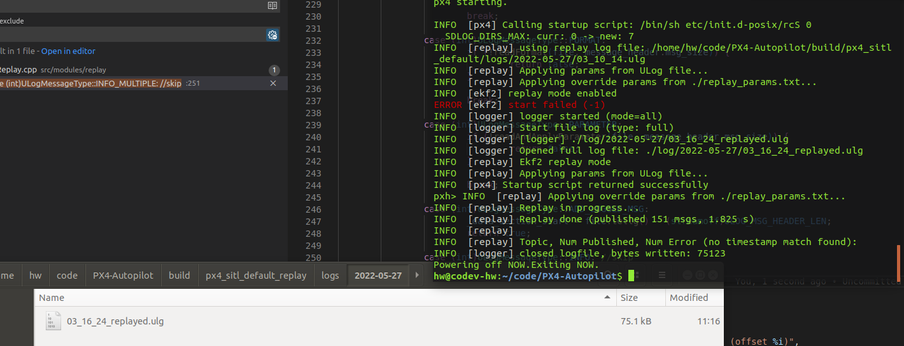Click line number 240 in the editor gutter
The width and height of the screenshot is (904, 346).
coord(313,137)
